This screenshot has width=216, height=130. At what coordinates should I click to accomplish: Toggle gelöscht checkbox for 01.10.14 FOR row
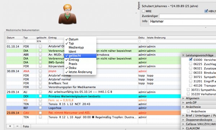pyautogui.click(x=40, y=47)
